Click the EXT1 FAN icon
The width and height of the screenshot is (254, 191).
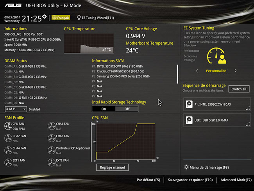pyautogui.click(x=8, y=162)
